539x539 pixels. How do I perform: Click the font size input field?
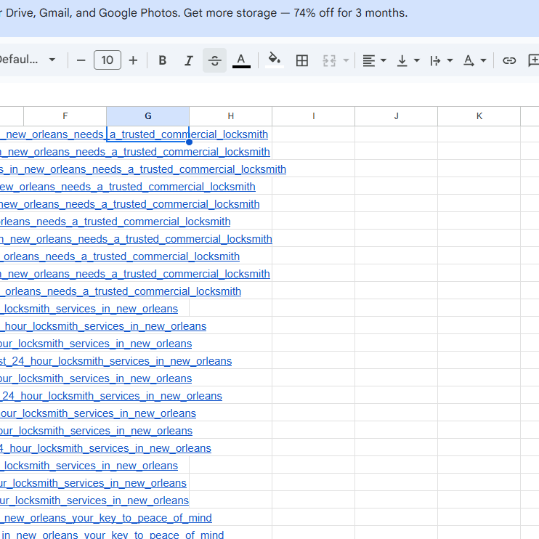(107, 60)
